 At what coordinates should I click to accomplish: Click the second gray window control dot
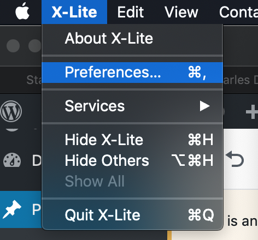(x=35, y=46)
